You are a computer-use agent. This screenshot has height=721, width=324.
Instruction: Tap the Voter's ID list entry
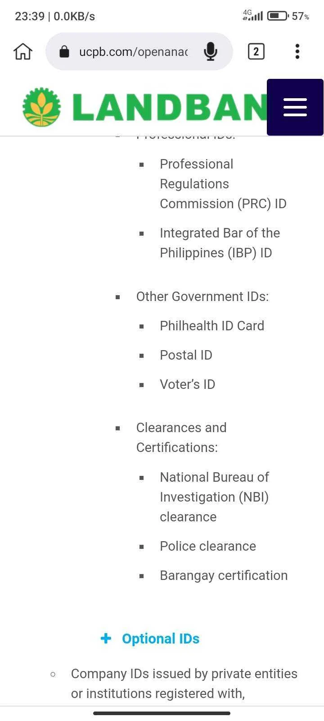pyautogui.click(x=187, y=384)
